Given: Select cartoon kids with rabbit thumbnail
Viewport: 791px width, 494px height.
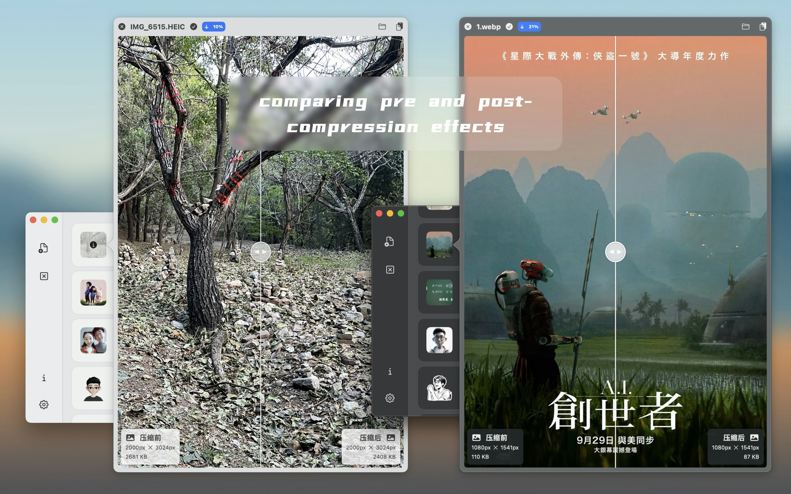Looking at the screenshot, I should (x=94, y=292).
